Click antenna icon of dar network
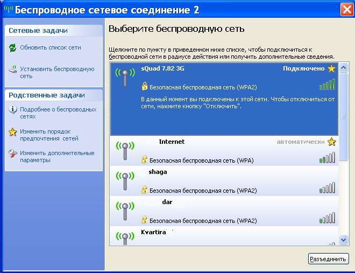 pos(125,211)
